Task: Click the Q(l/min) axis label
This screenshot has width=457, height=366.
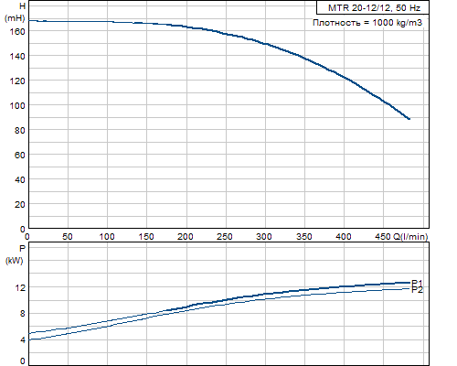Action: click(410, 237)
